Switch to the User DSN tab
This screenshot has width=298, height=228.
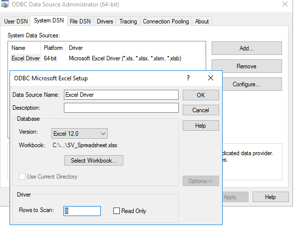click(x=16, y=21)
